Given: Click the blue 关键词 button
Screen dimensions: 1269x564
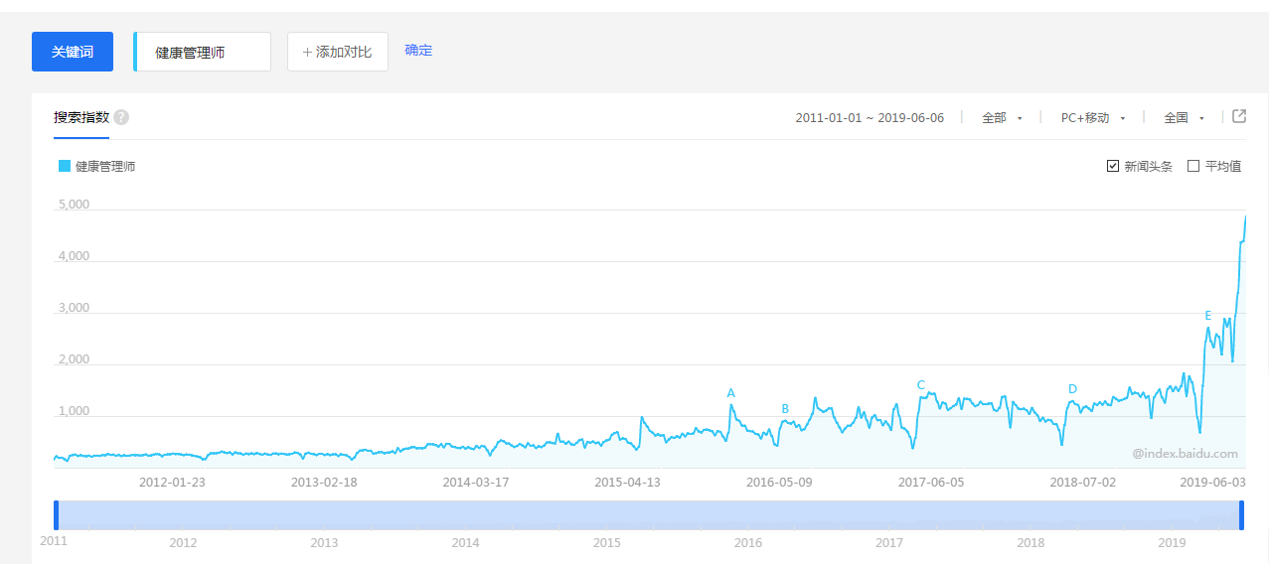Looking at the screenshot, I should (73, 52).
